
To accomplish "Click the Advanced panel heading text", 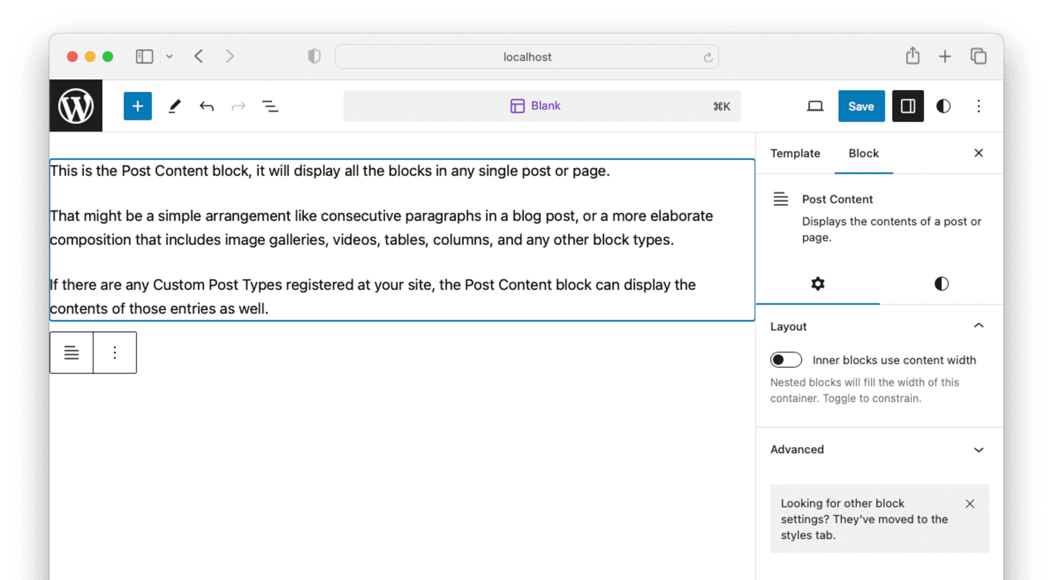I will (797, 450).
